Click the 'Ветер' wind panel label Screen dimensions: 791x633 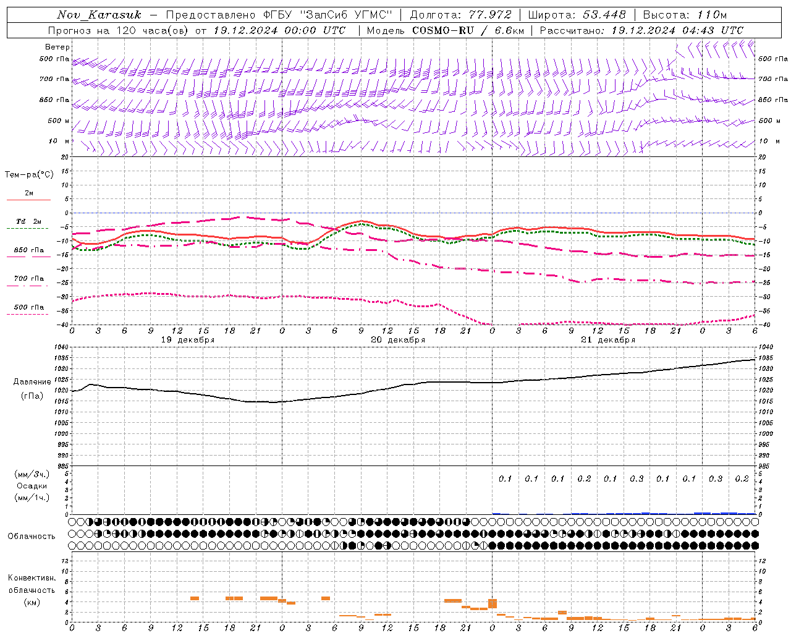click(57, 47)
